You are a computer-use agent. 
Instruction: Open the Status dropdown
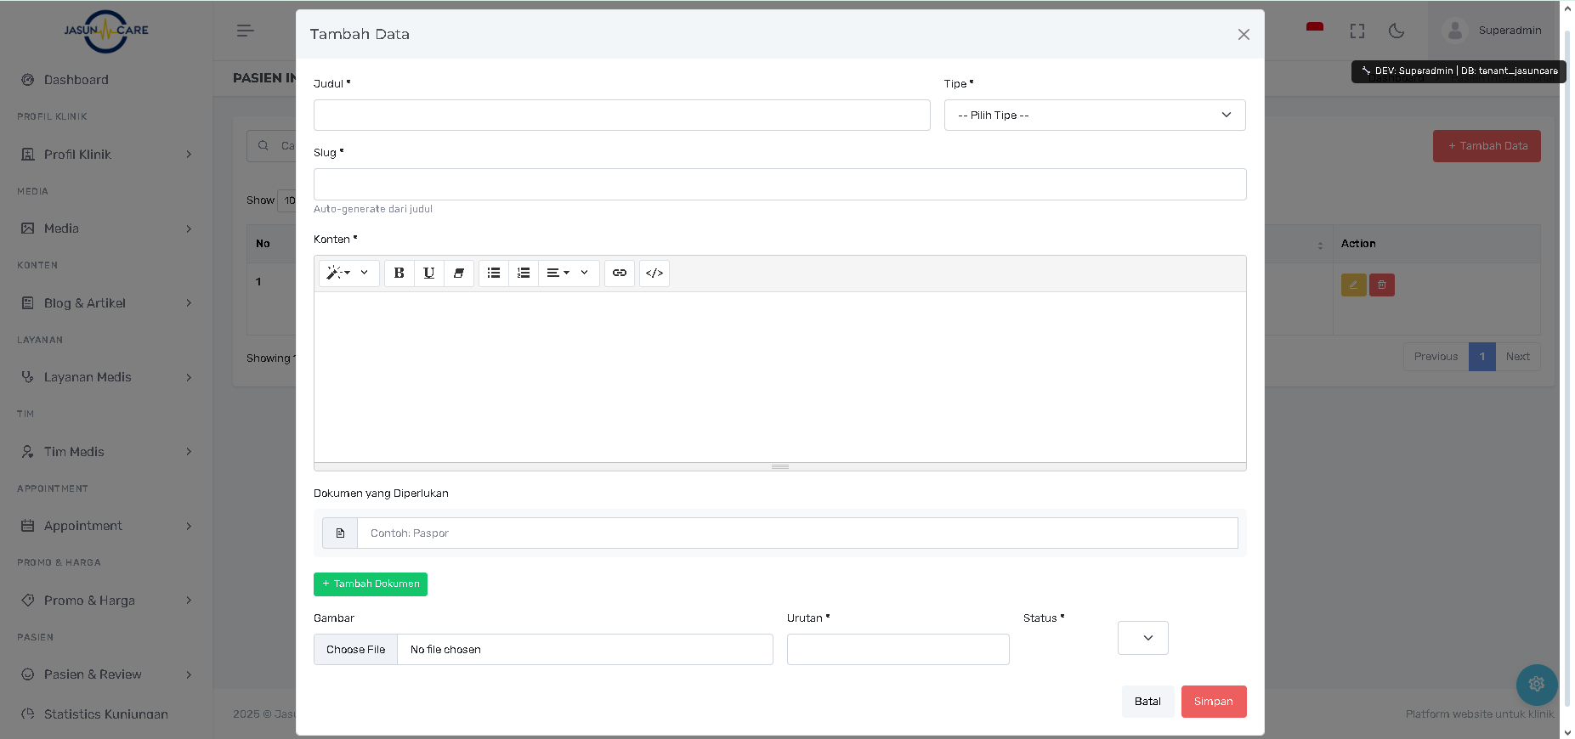coord(1142,638)
